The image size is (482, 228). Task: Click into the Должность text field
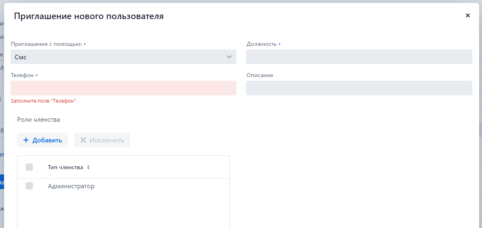click(359, 57)
